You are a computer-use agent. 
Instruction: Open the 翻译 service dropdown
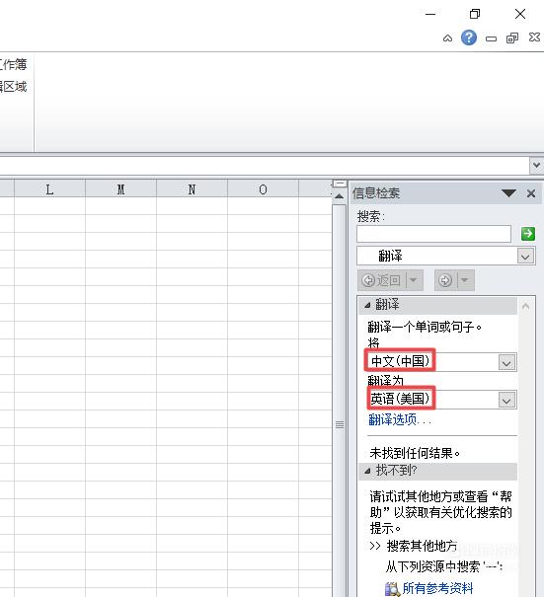[525, 257]
